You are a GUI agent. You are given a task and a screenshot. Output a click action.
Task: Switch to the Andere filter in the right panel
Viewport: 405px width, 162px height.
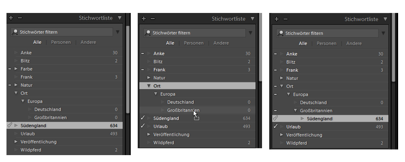coord(354,43)
